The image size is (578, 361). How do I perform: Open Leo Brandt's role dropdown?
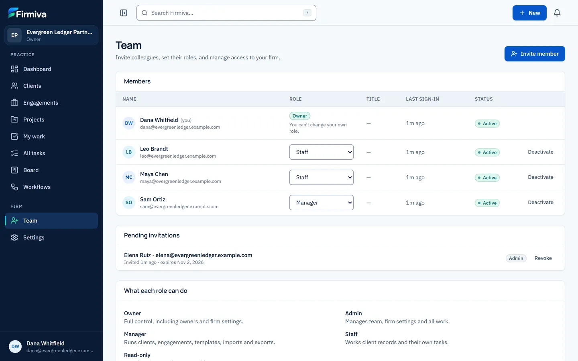click(x=322, y=152)
